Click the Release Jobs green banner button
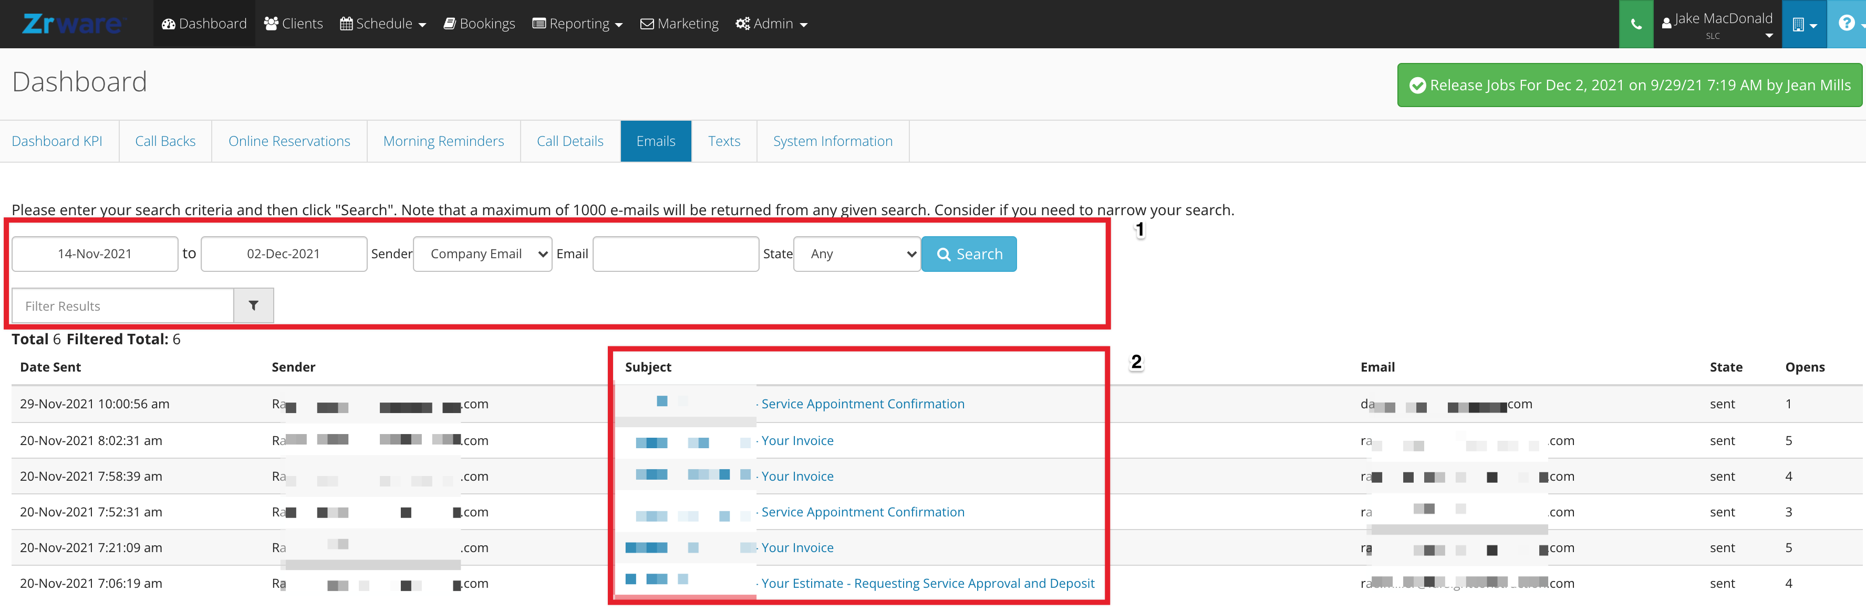 pos(1630,86)
